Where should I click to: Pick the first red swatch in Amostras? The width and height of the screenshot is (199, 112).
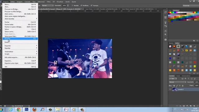click(x=169, y=12)
